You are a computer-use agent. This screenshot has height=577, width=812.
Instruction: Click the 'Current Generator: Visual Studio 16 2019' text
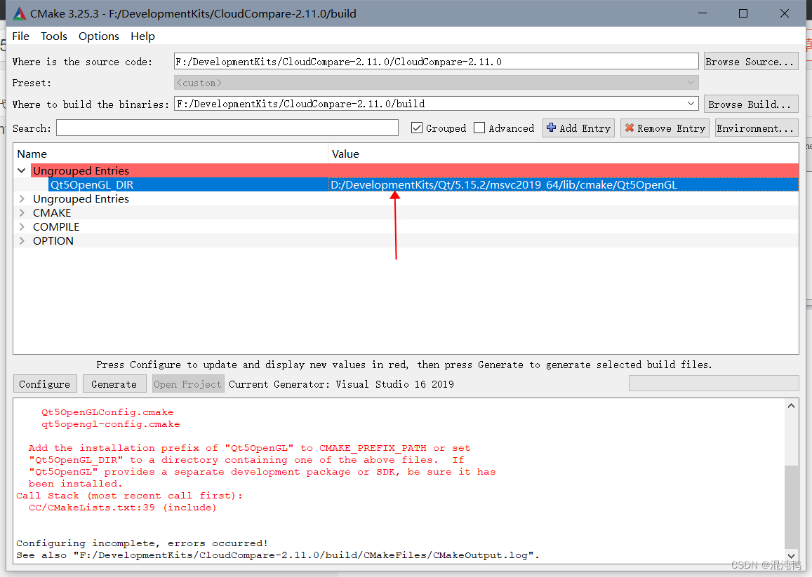(x=341, y=384)
